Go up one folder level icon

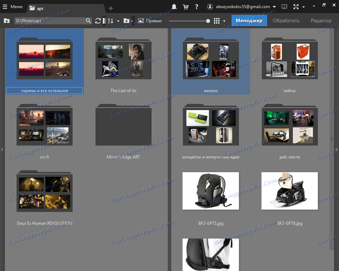pyautogui.click(x=7, y=21)
